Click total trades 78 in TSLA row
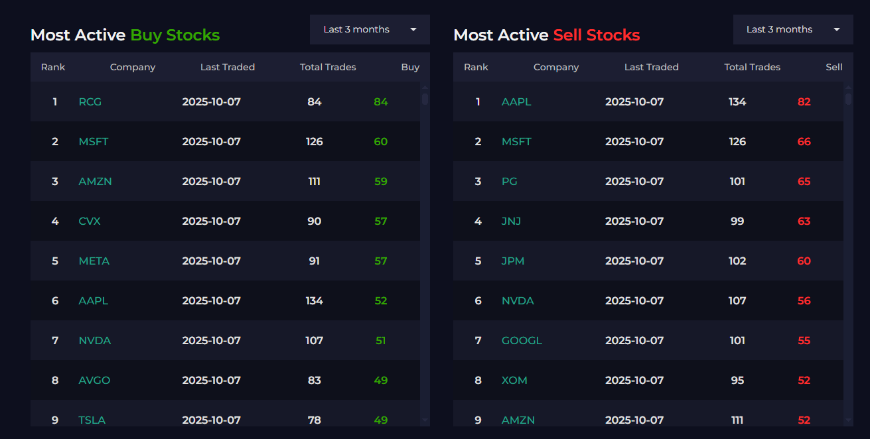Viewport: 870px width, 439px height. point(315,420)
